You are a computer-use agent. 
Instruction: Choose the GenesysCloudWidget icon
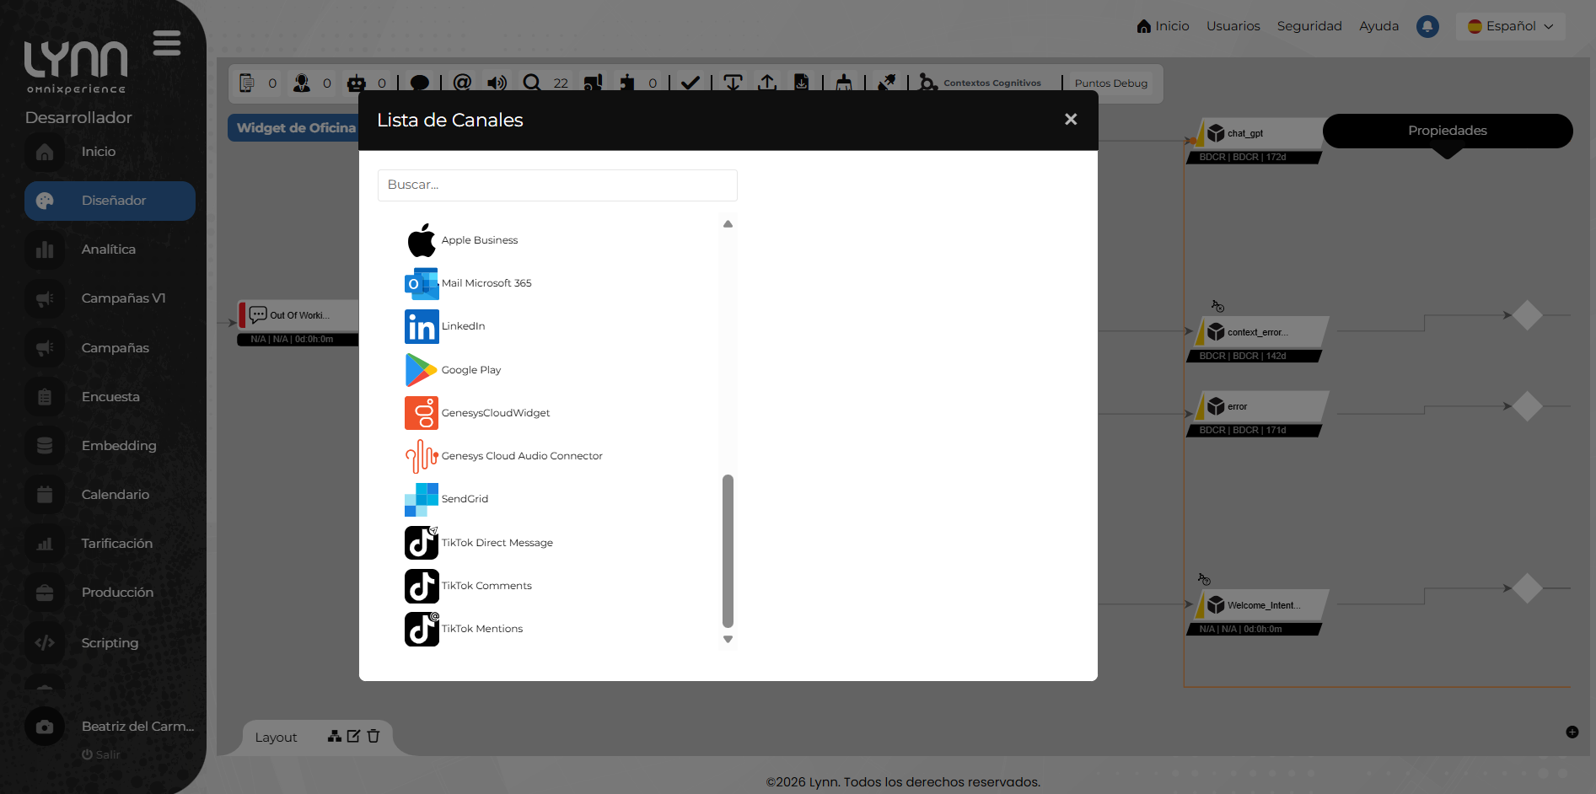(422, 413)
